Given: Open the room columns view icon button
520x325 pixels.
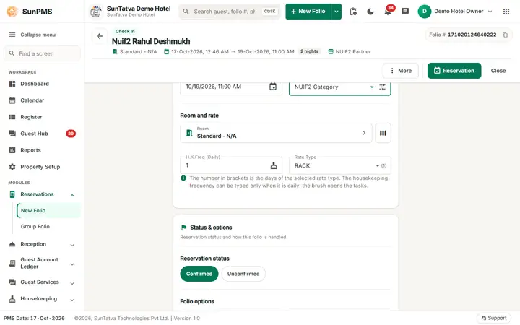Looking at the screenshot, I should pos(383,133).
